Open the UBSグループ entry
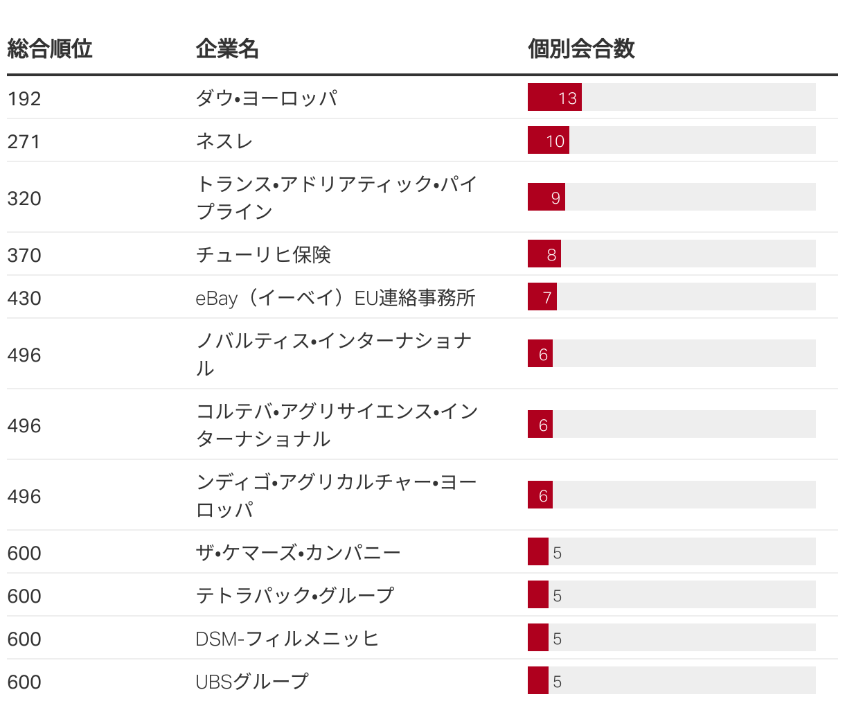Image resolution: width=845 pixels, height=708 pixels. click(251, 682)
